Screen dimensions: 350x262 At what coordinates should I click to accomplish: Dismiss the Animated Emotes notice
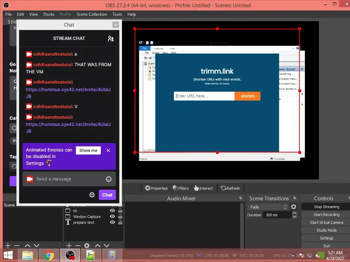(x=108, y=150)
